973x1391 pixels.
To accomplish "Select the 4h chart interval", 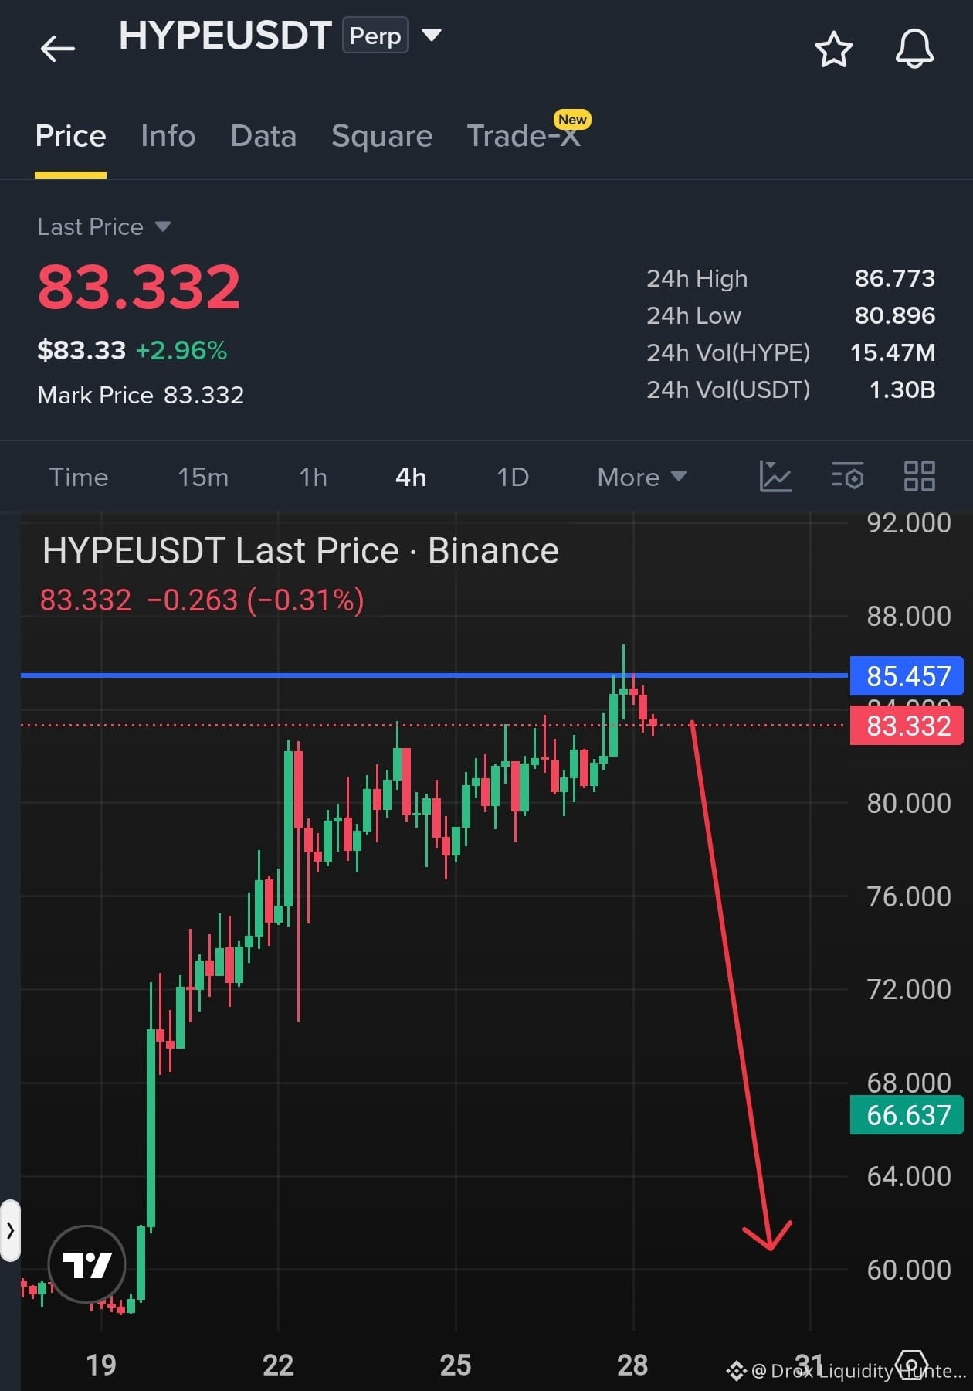I will tap(411, 477).
